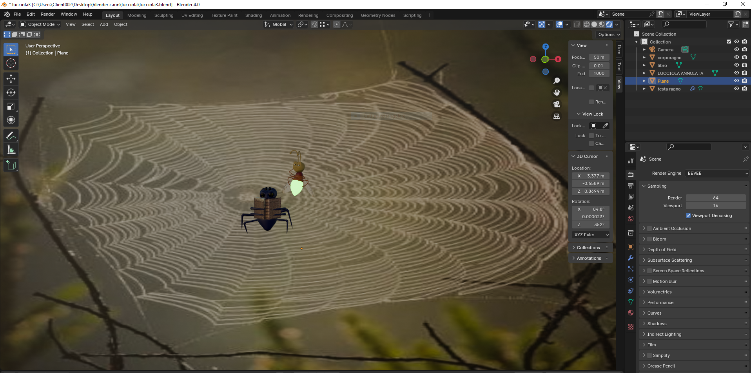Enable Bloom checkbox

(649, 239)
